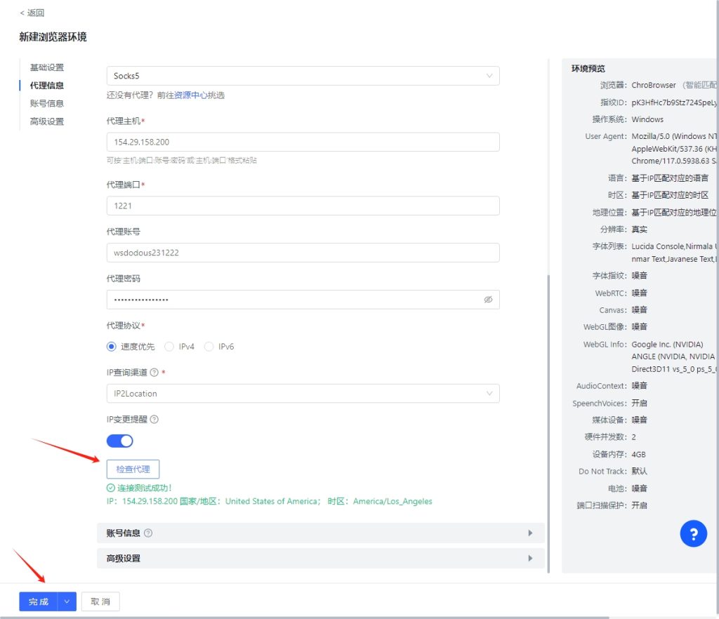Image resolution: width=719 pixels, height=619 pixels.
Task: Toggle the IP变更提醒 switch off
Action: coord(120,441)
